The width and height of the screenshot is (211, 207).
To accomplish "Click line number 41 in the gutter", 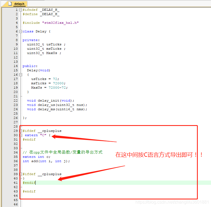I will pyautogui.click(x=16, y=183).
